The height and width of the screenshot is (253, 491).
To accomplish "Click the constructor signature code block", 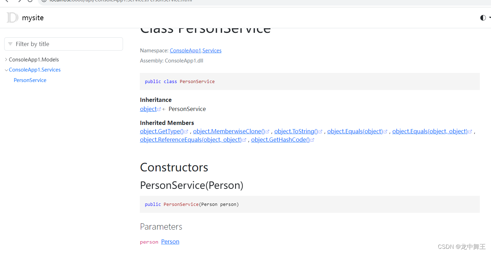I will (310, 204).
